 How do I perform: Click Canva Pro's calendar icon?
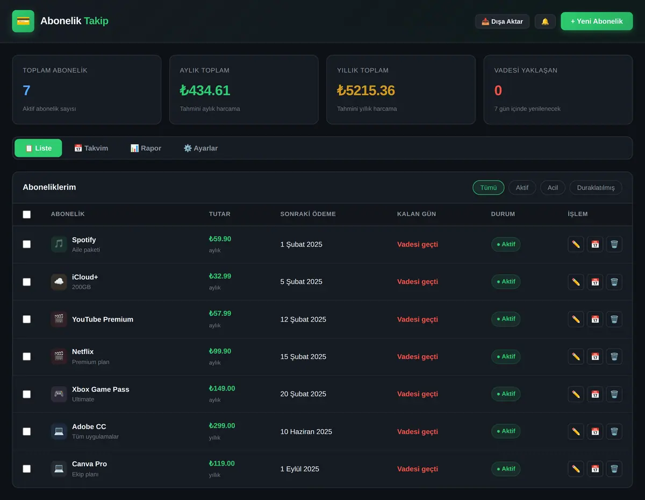595,469
